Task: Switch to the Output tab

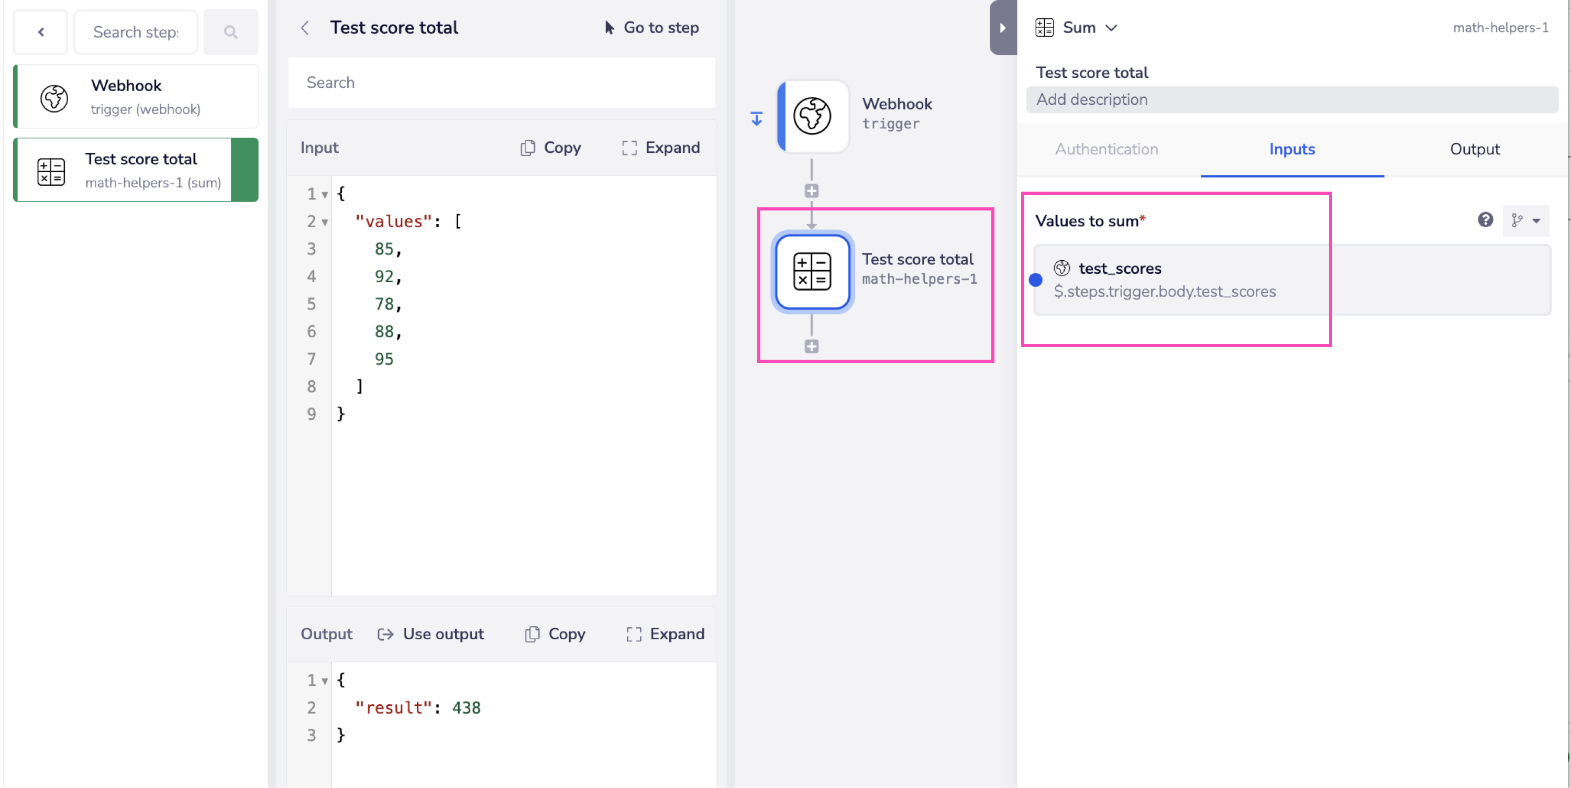Action: [x=1474, y=149]
